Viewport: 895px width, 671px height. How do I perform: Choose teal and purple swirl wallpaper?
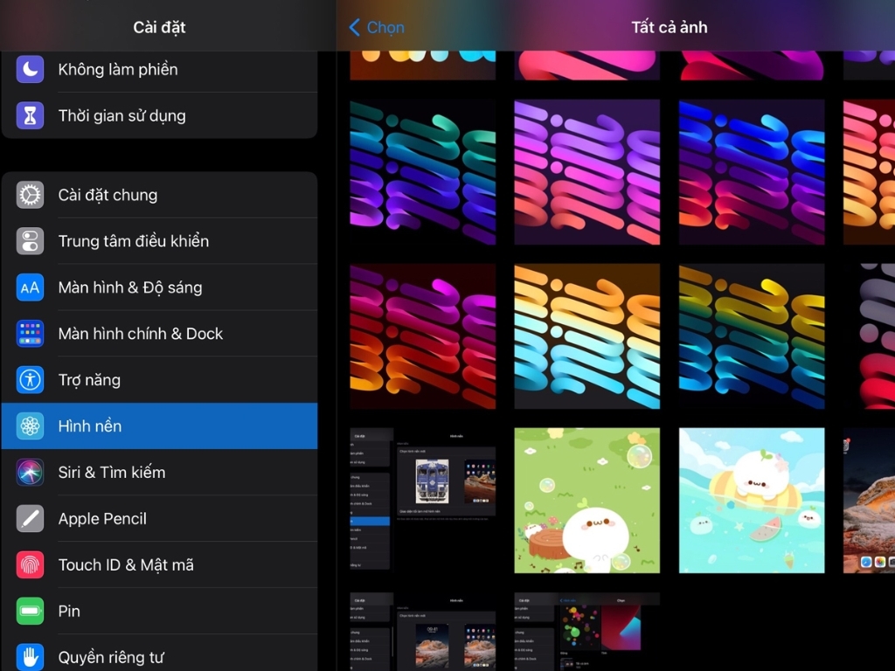(422, 172)
